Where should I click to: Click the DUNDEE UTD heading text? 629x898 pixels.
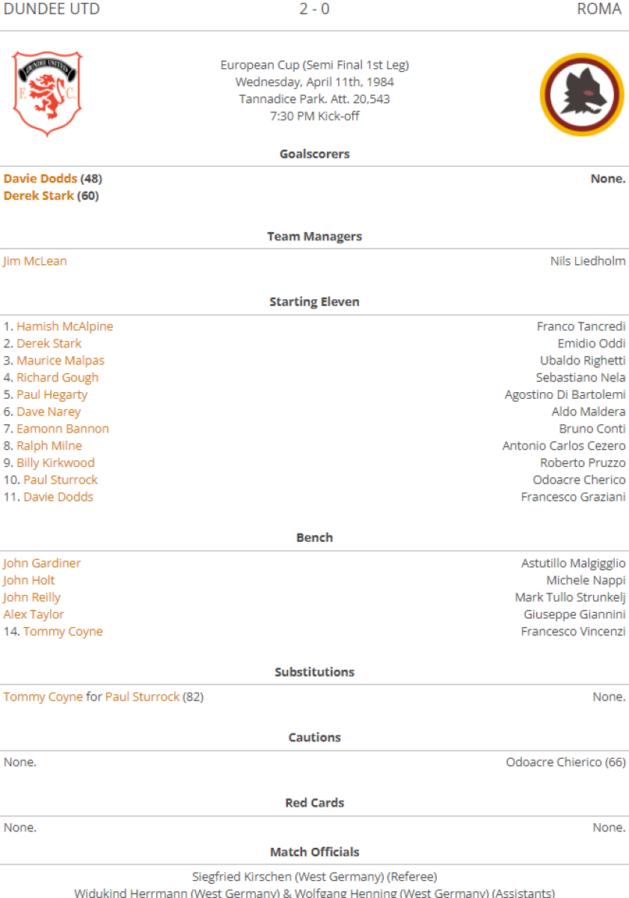(x=52, y=10)
